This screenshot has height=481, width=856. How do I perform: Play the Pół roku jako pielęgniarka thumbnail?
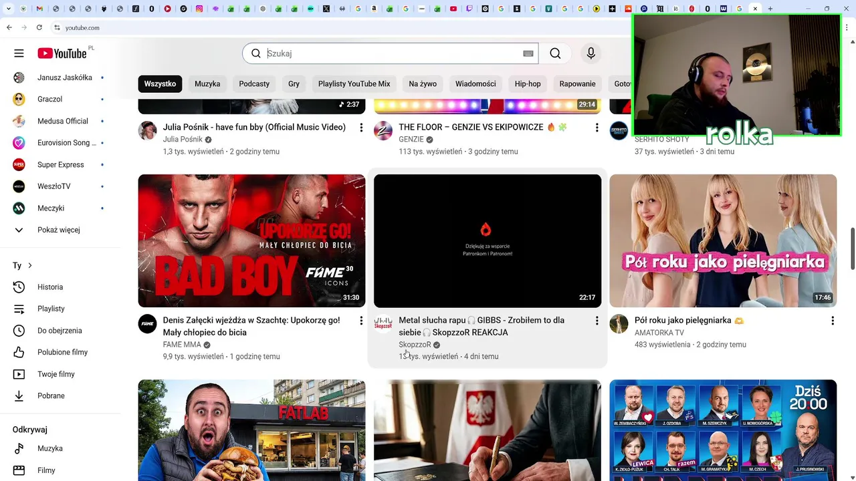(x=723, y=240)
